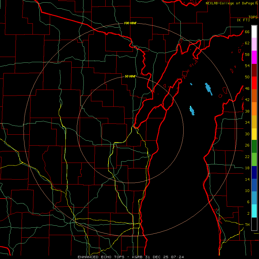
Task: Pick the cyan 10 kft legend swatch
Action: 254,211
